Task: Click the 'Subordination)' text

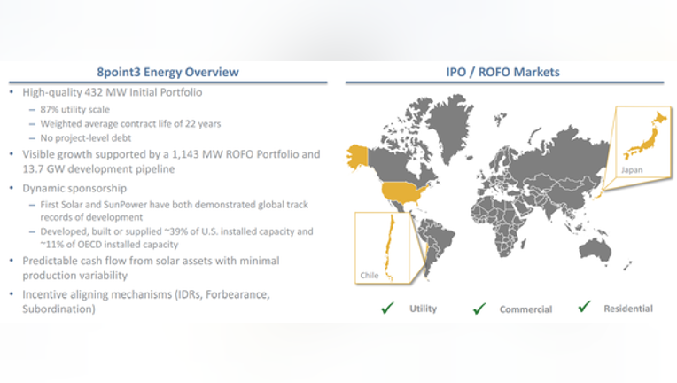Action: (x=58, y=309)
